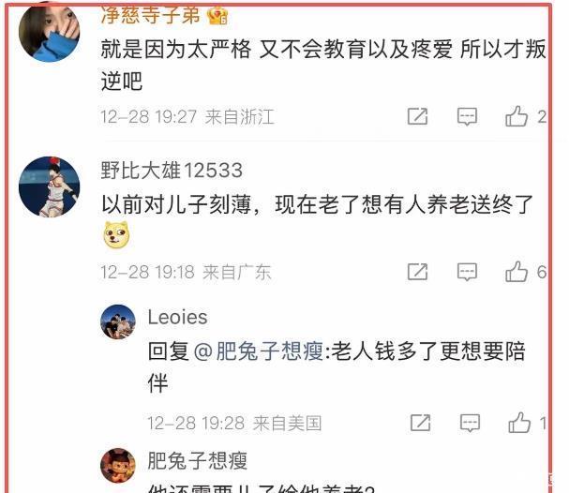Tap the crown badge next to 净慈寺子弟
The image size is (569, 493).
tap(217, 16)
